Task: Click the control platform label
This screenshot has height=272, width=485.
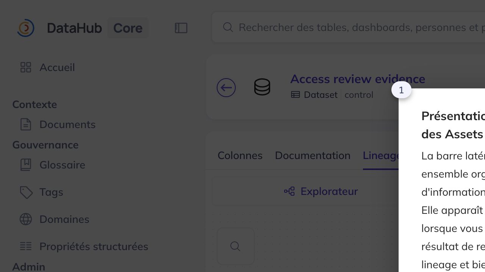Action: (359, 95)
